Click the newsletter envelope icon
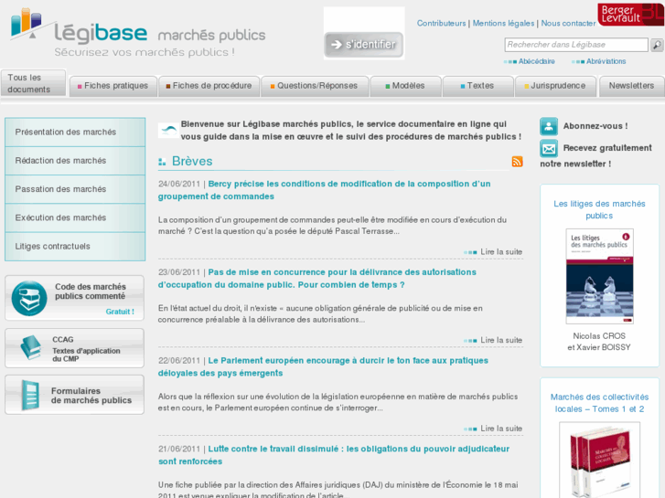Screen dimensions: 665x498 point(548,149)
